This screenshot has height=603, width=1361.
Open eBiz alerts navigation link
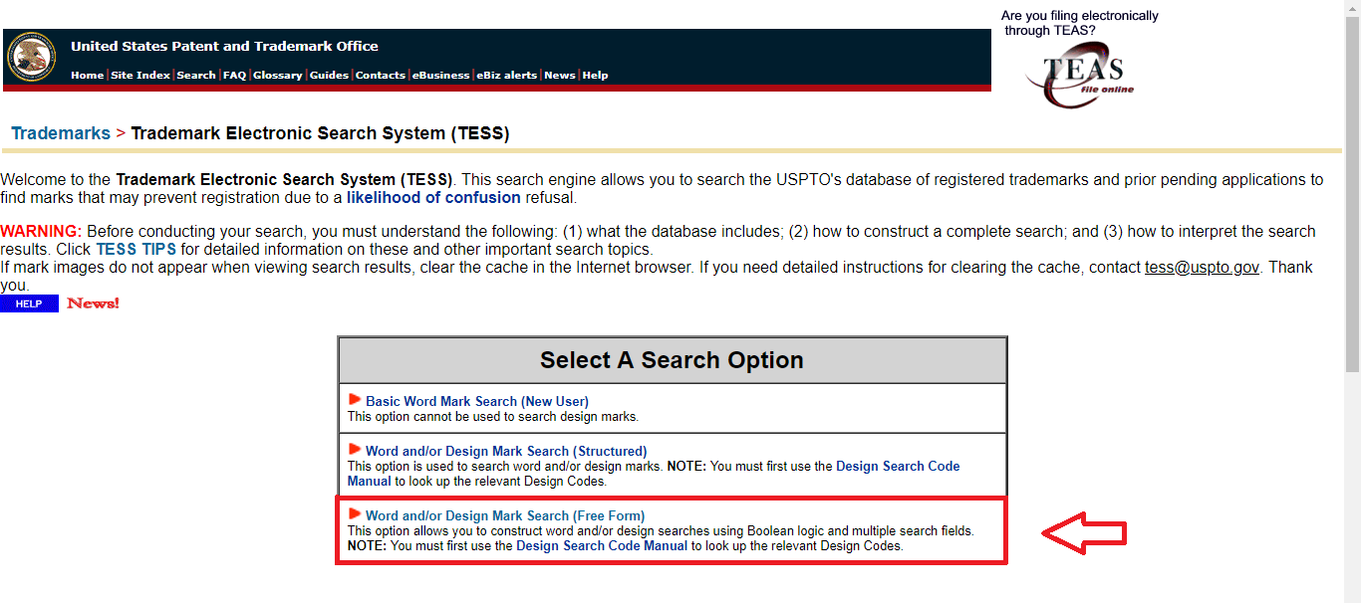pos(507,76)
